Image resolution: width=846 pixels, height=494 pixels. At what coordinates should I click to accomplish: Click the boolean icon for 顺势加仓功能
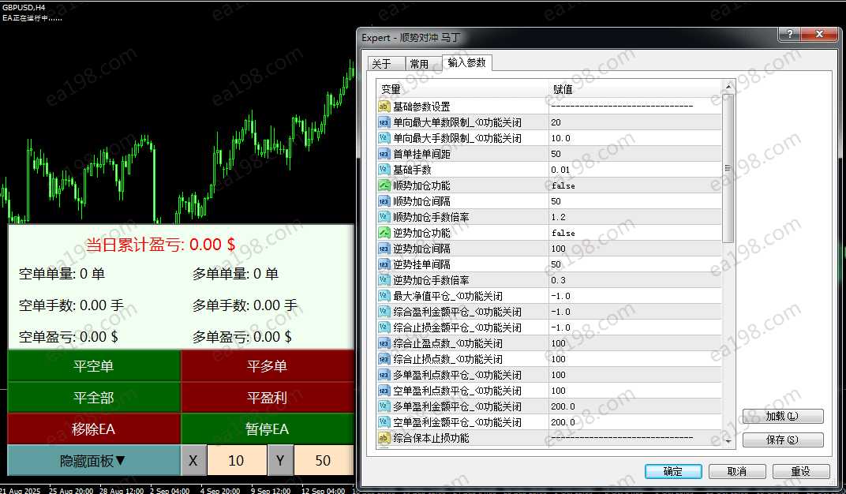[384, 185]
